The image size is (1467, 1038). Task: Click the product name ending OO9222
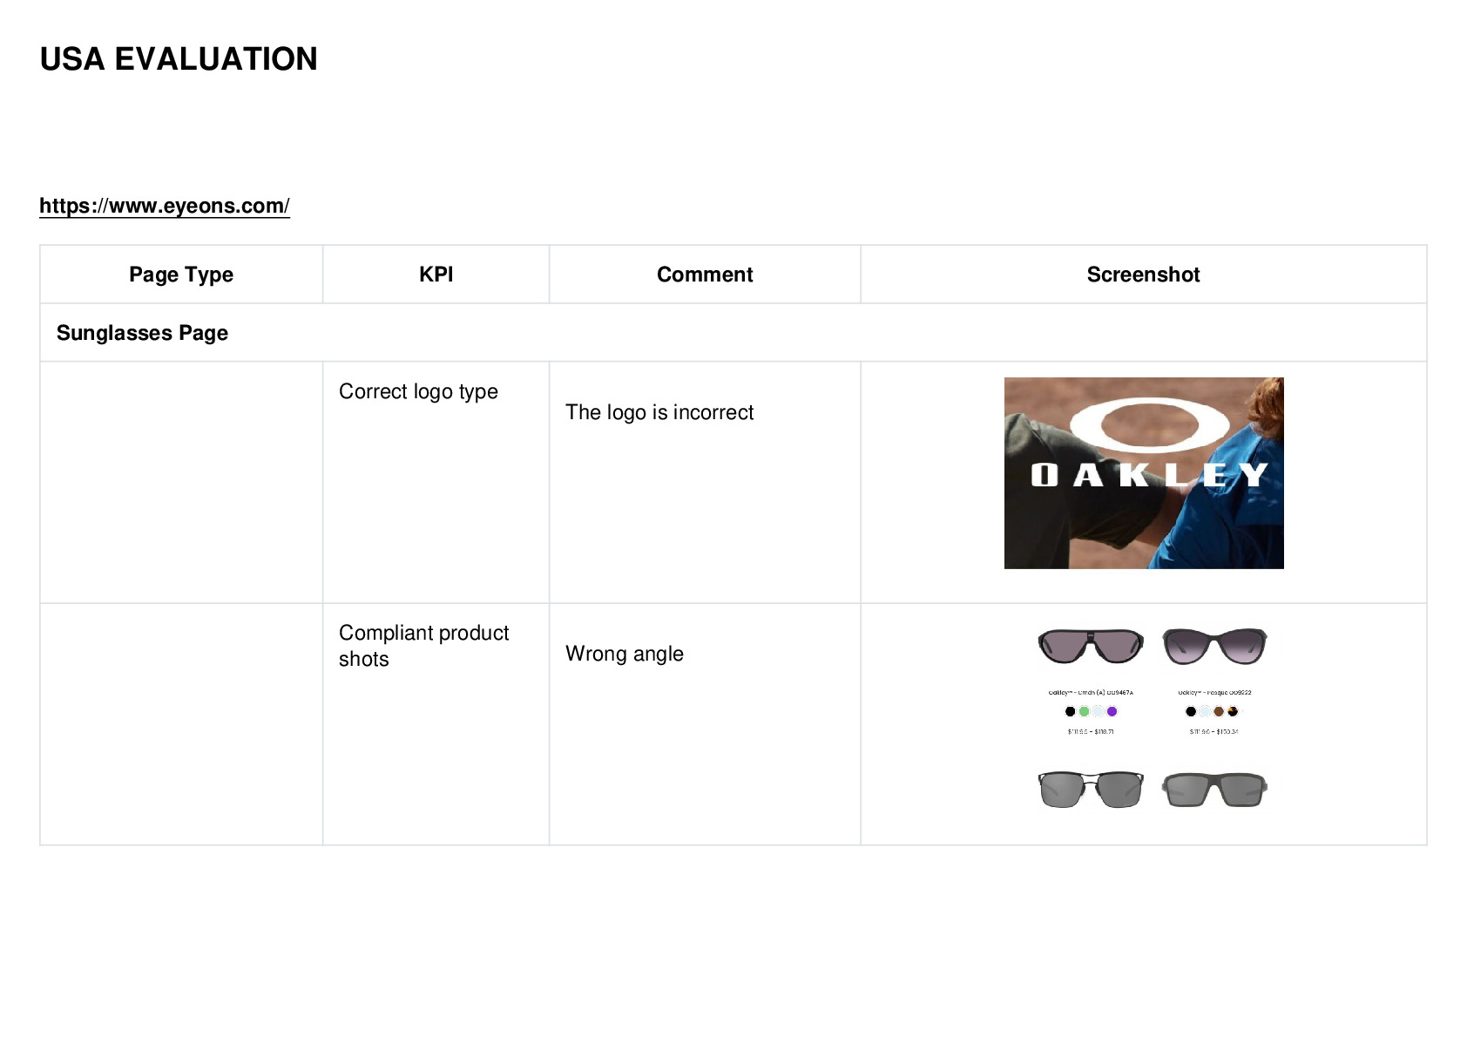coord(1214,693)
